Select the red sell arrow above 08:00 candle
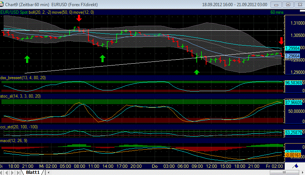This screenshot has height=175, width=305. [79, 18]
